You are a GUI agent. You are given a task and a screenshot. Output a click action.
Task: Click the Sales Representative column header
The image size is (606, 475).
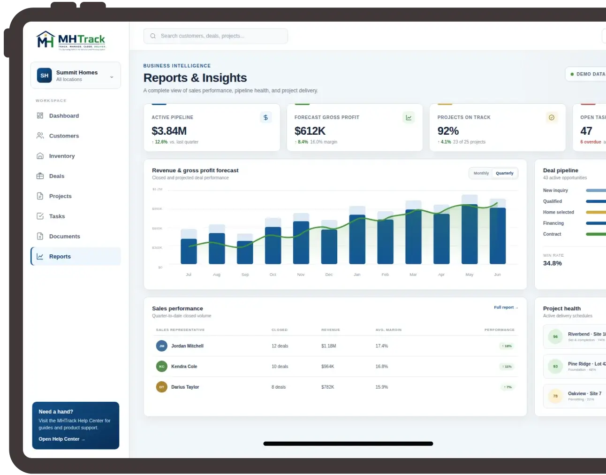click(x=180, y=330)
